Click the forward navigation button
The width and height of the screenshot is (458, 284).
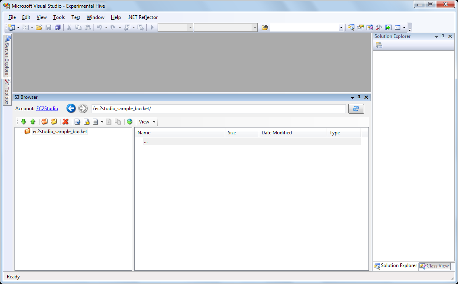[82, 108]
